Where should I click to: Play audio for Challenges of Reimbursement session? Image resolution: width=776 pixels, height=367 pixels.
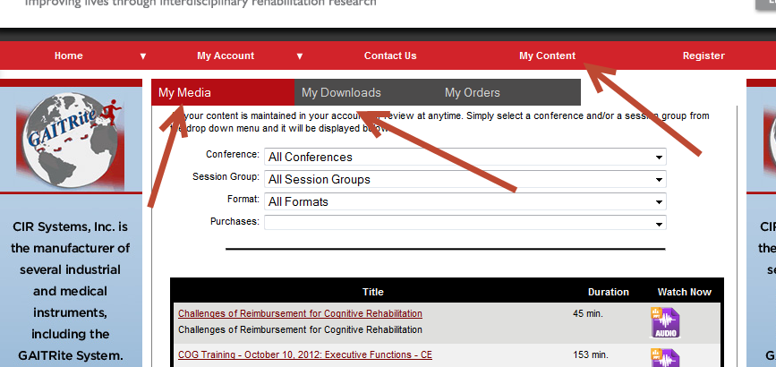tap(665, 322)
